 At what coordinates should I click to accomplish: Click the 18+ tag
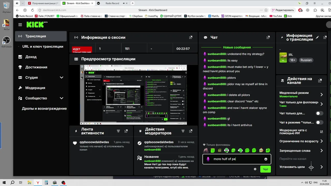pyautogui.click(x=293, y=60)
